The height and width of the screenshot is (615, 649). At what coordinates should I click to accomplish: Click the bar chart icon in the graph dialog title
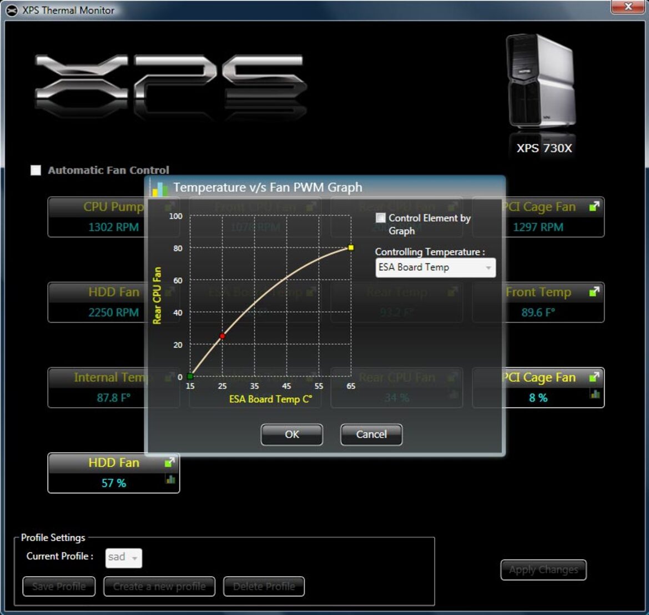pos(160,188)
